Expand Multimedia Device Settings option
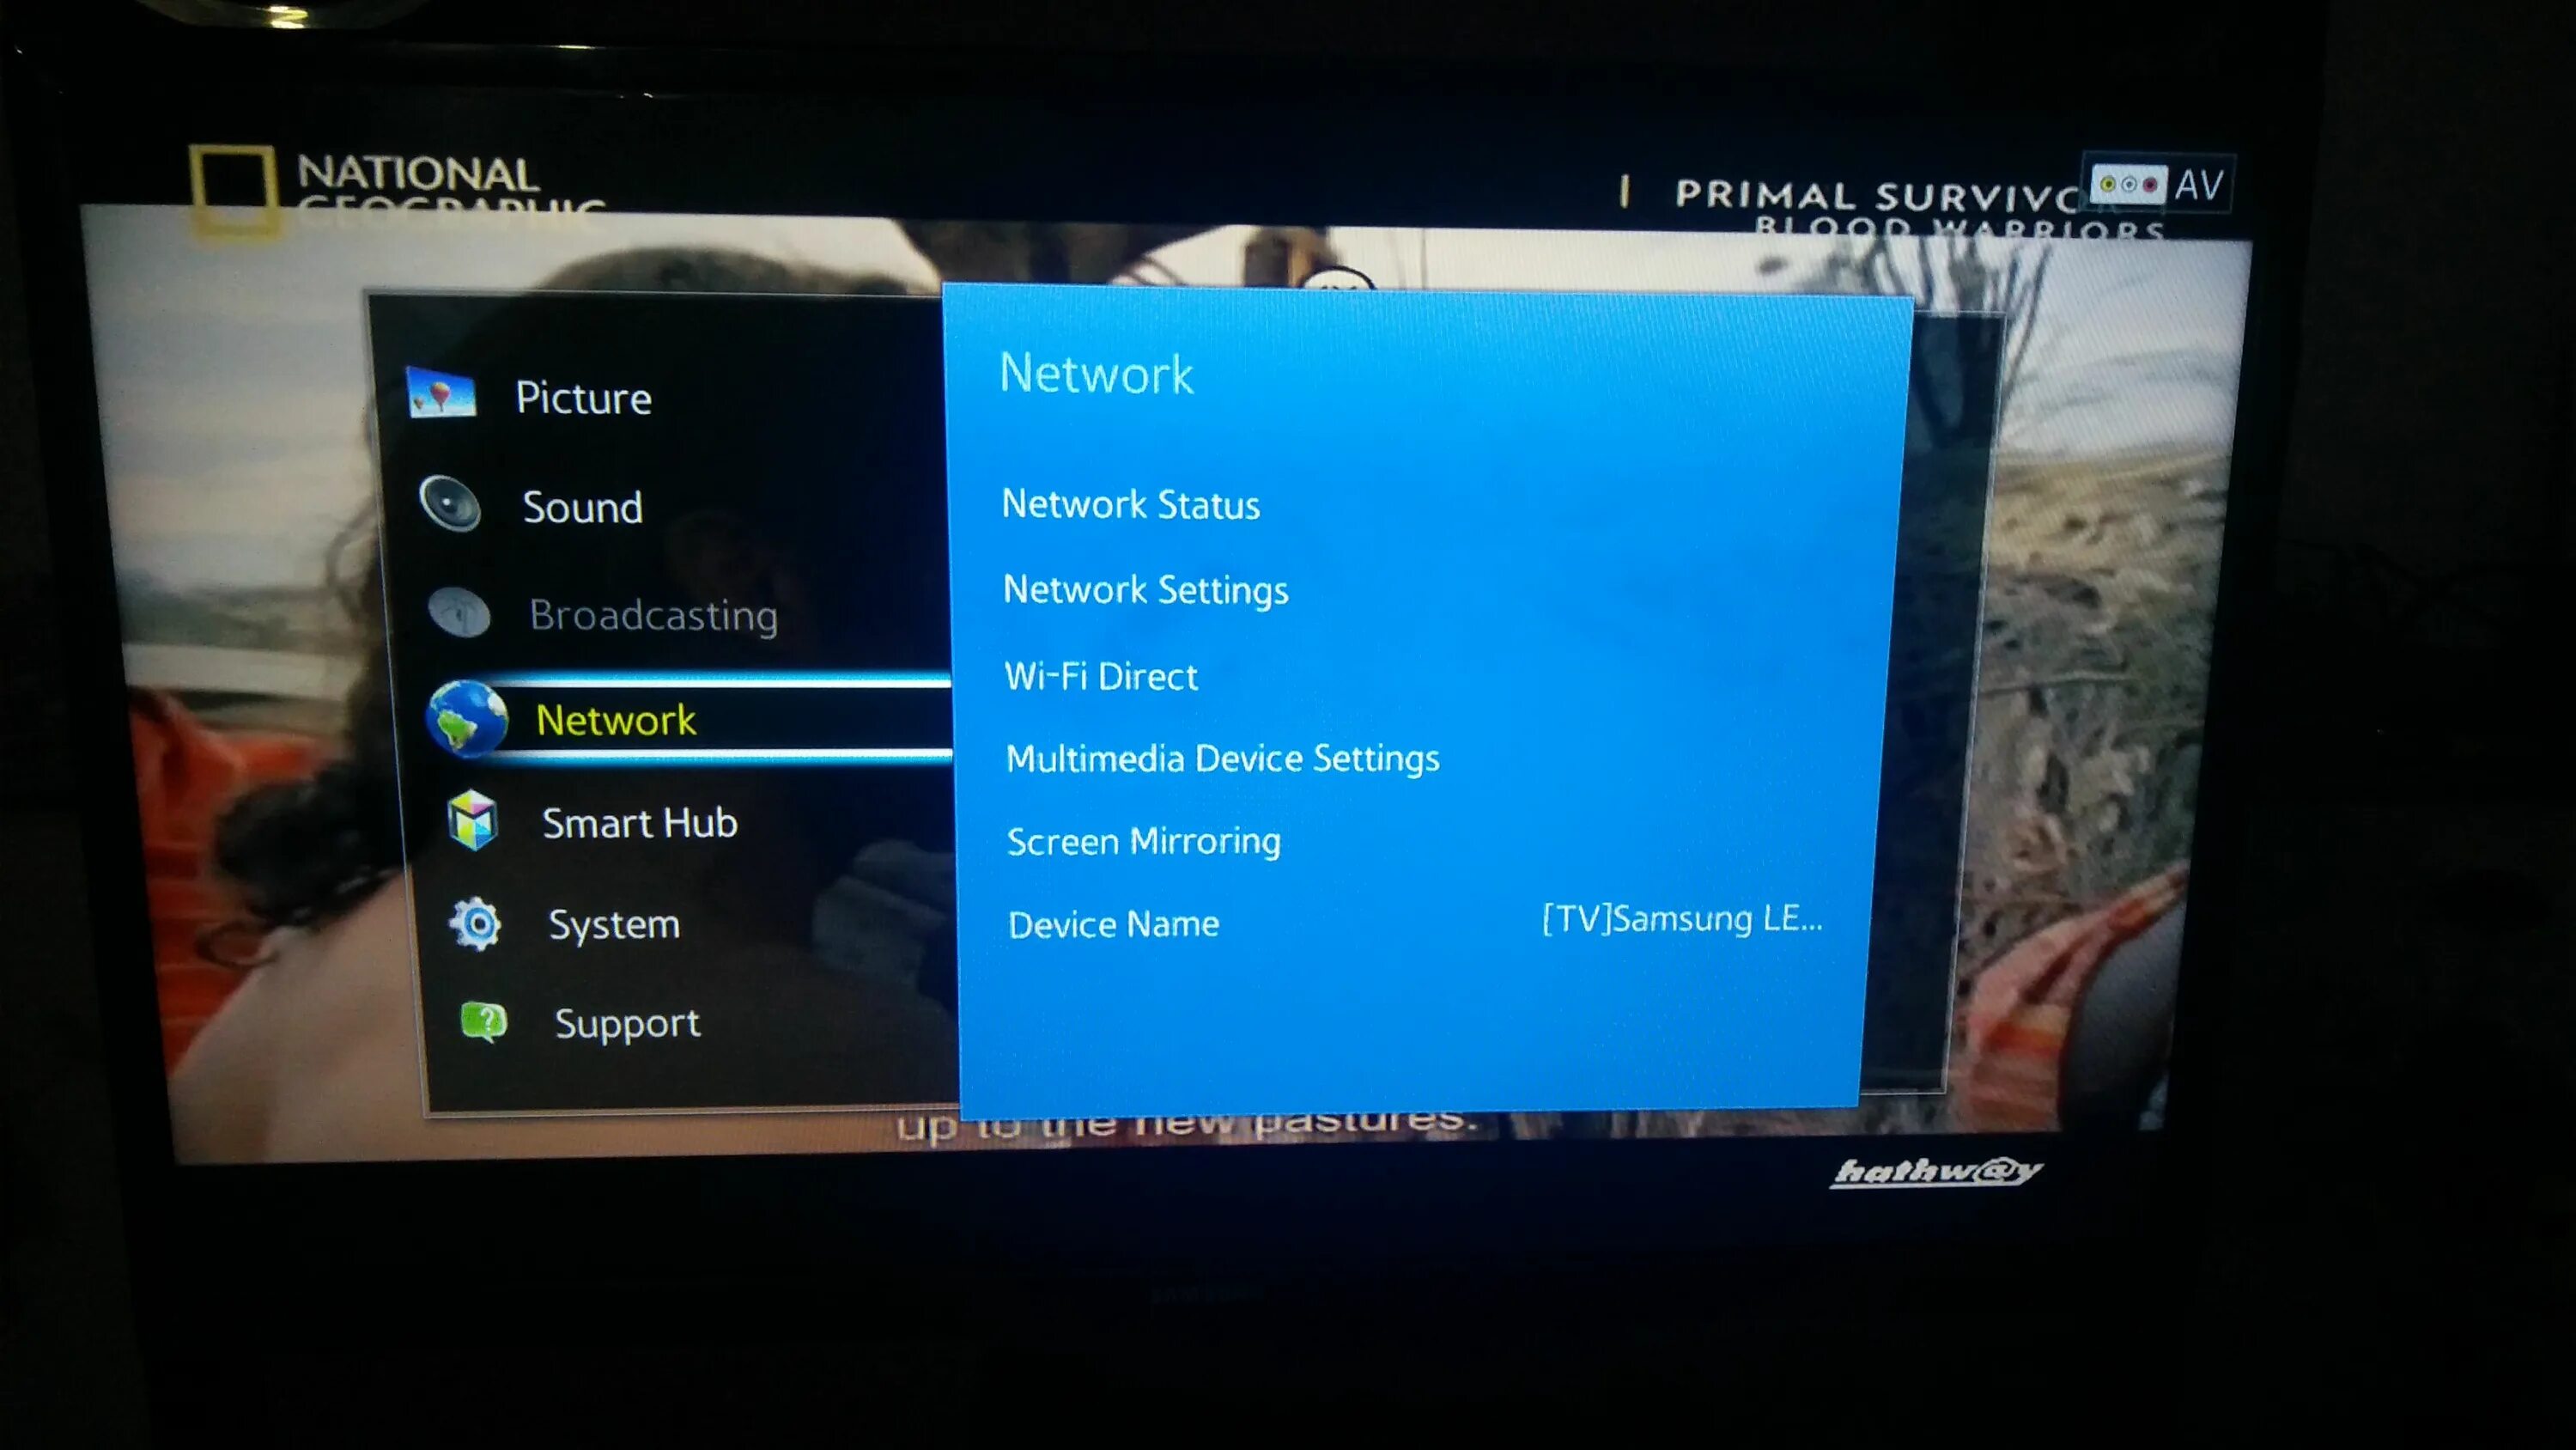 (1221, 758)
